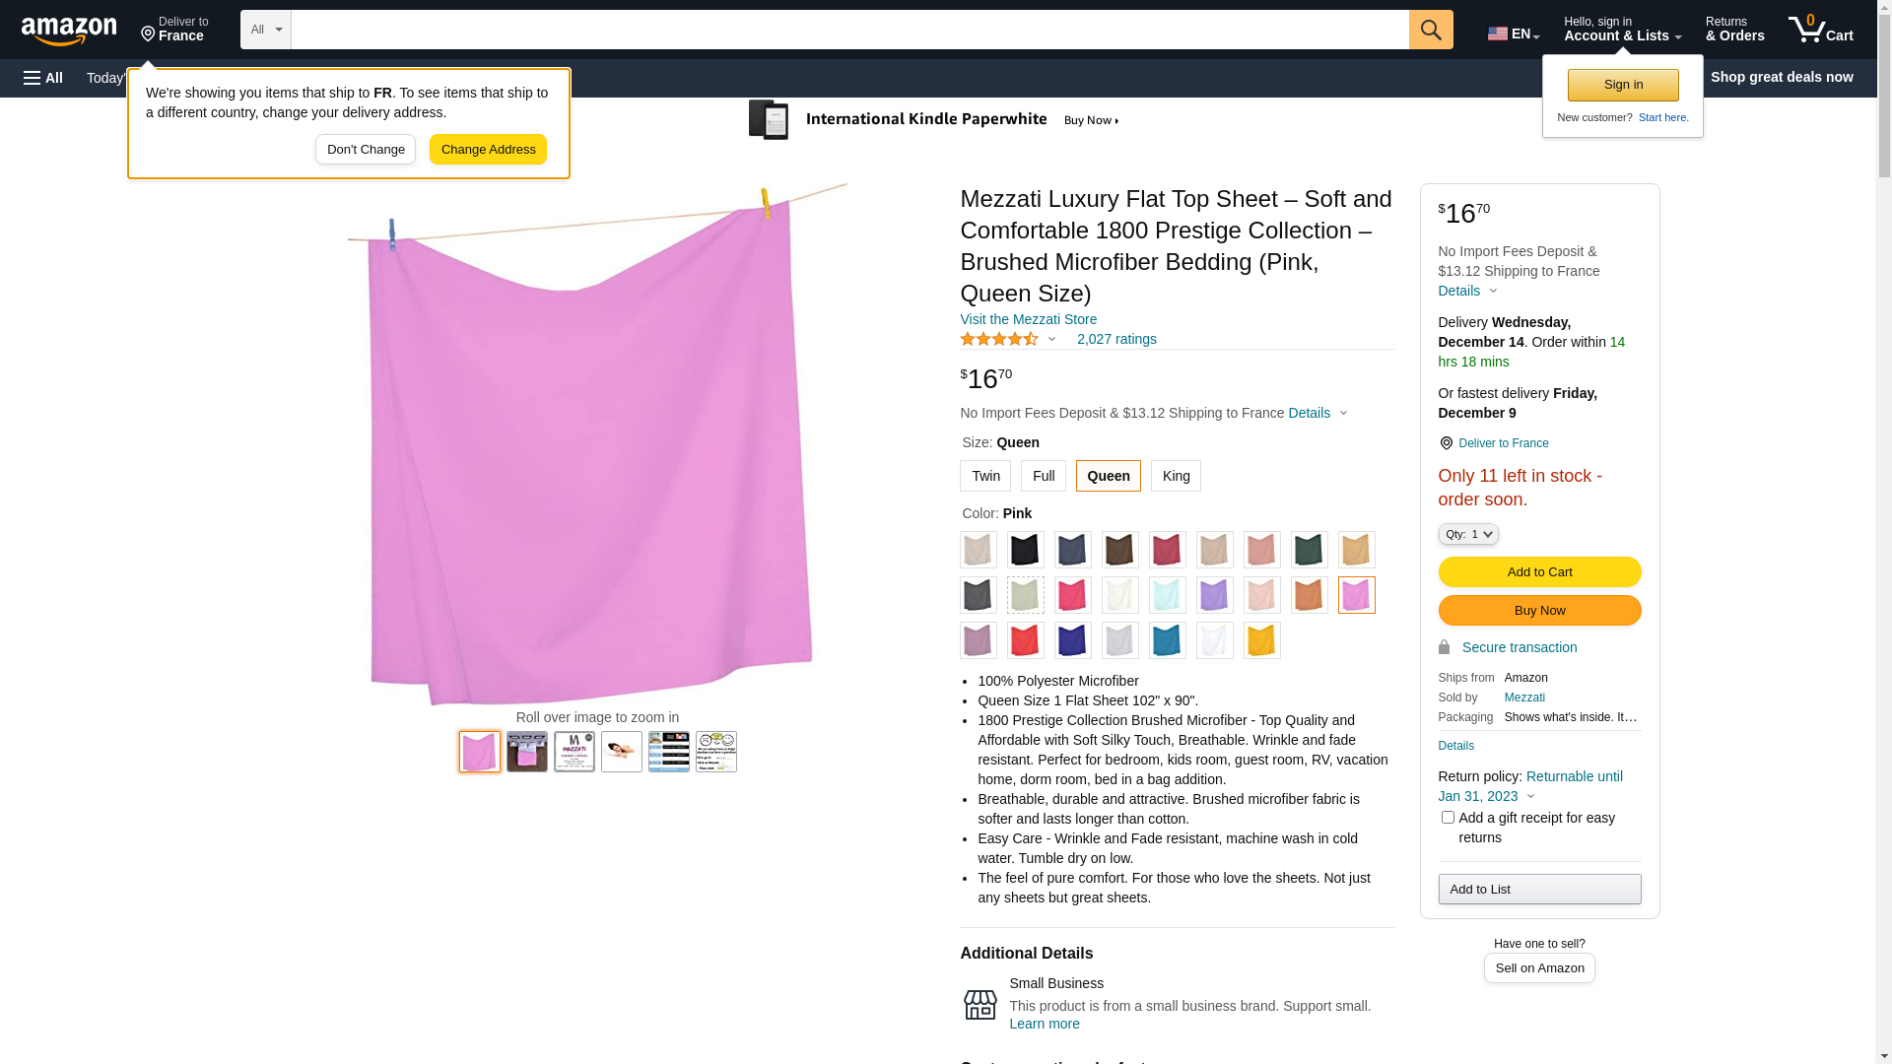Screen dimensions: 1892x1064
Task: Check Add a gift receipt box
Action: click(x=1448, y=818)
